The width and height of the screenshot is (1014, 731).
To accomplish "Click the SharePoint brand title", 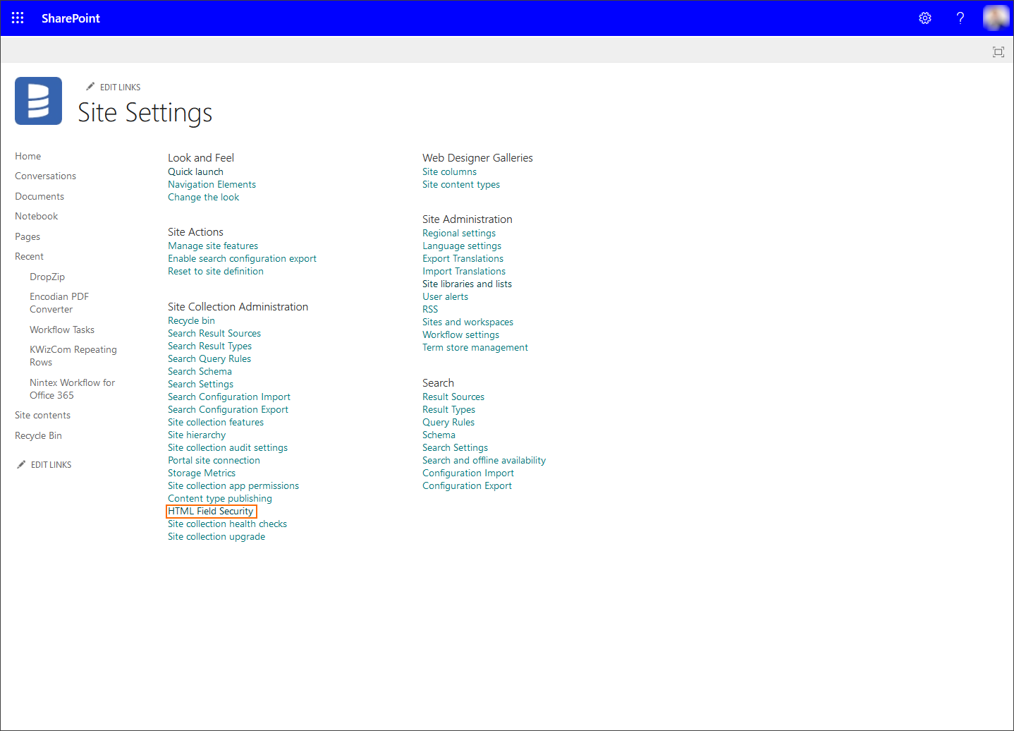I will pyautogui.click(x=71, y=18).
